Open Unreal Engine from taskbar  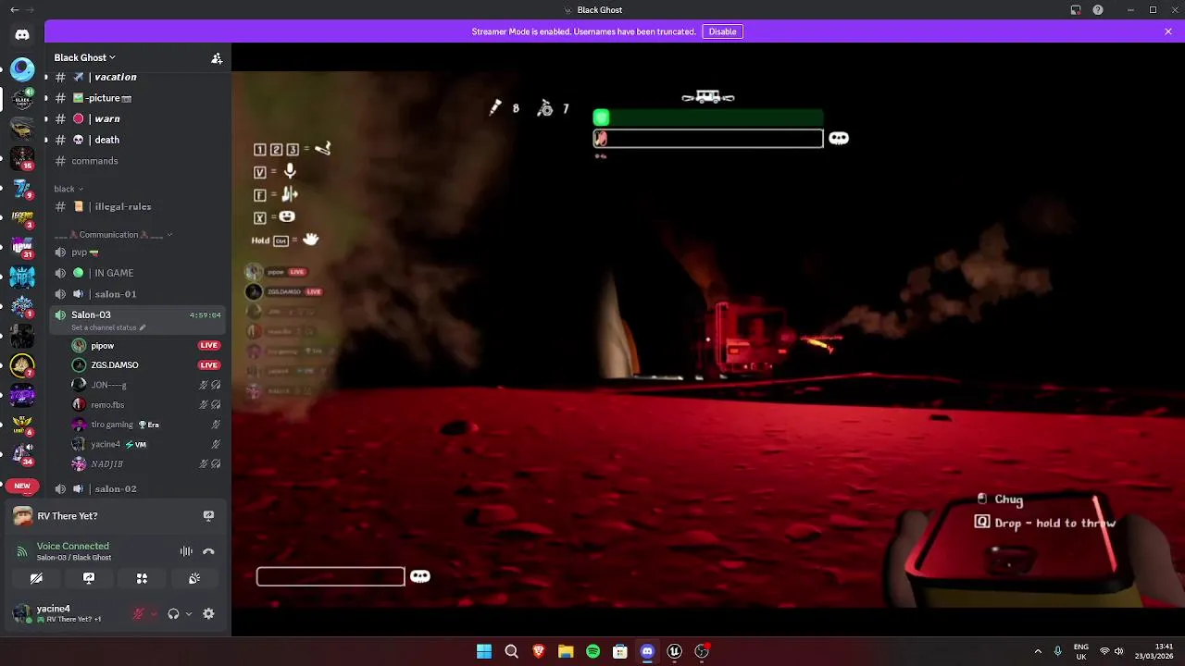675,651
